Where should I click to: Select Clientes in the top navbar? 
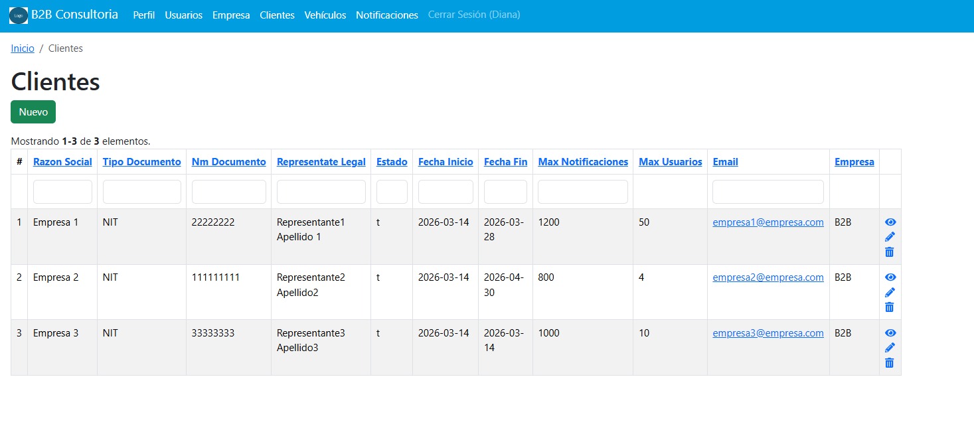(277, 15)
